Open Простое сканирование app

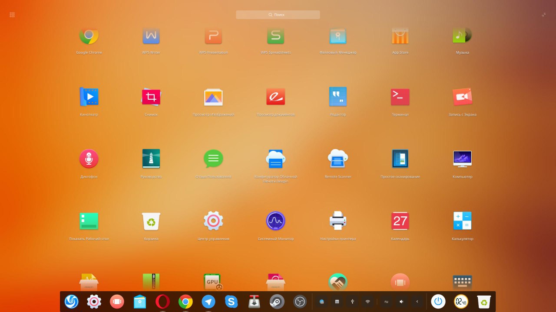click(x=400, y=159)
